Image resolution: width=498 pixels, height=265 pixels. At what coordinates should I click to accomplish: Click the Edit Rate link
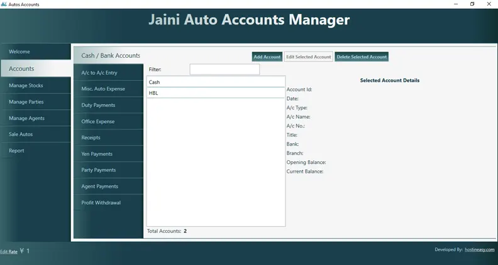9,252
